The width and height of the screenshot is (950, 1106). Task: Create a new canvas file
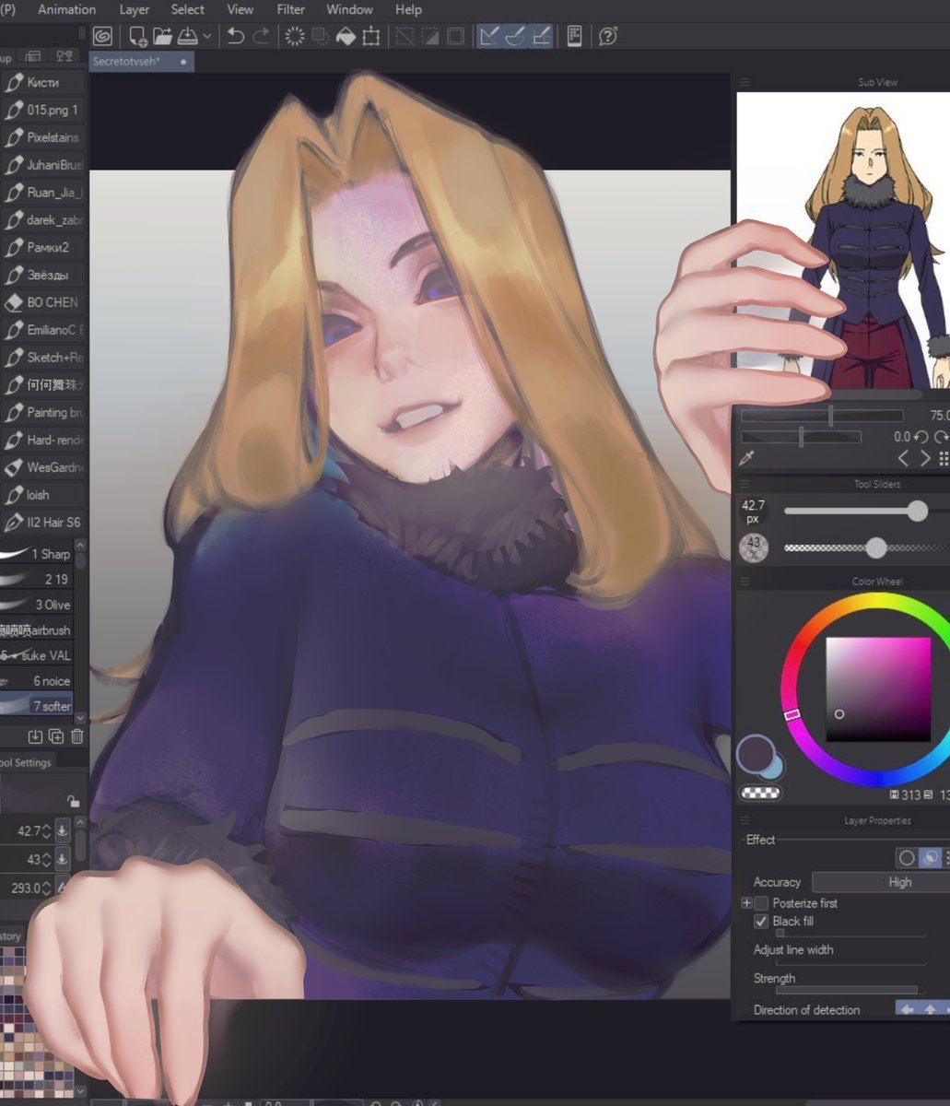click(x=138, y=37)
